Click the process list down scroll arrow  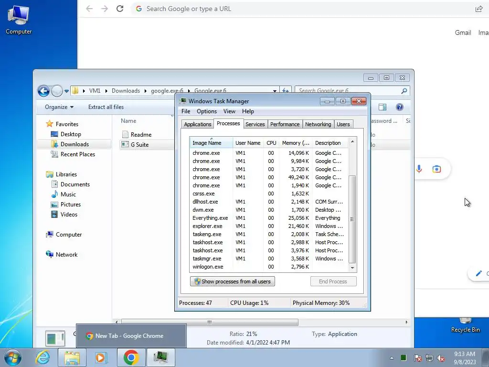[x=352, y=268]
